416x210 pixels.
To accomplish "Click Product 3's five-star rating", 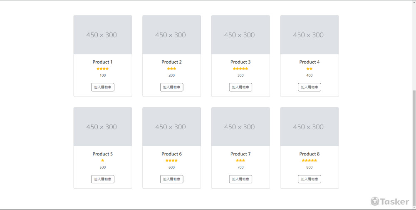I will [x=240, y=69].
